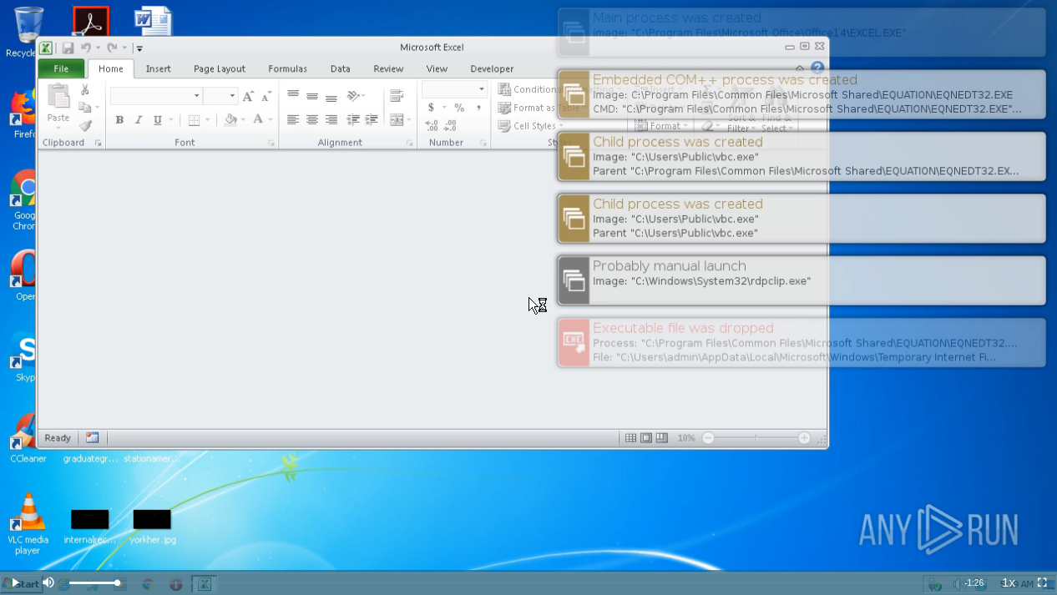
Task: Switch to the View tab
Action: (x=437, y=69)
